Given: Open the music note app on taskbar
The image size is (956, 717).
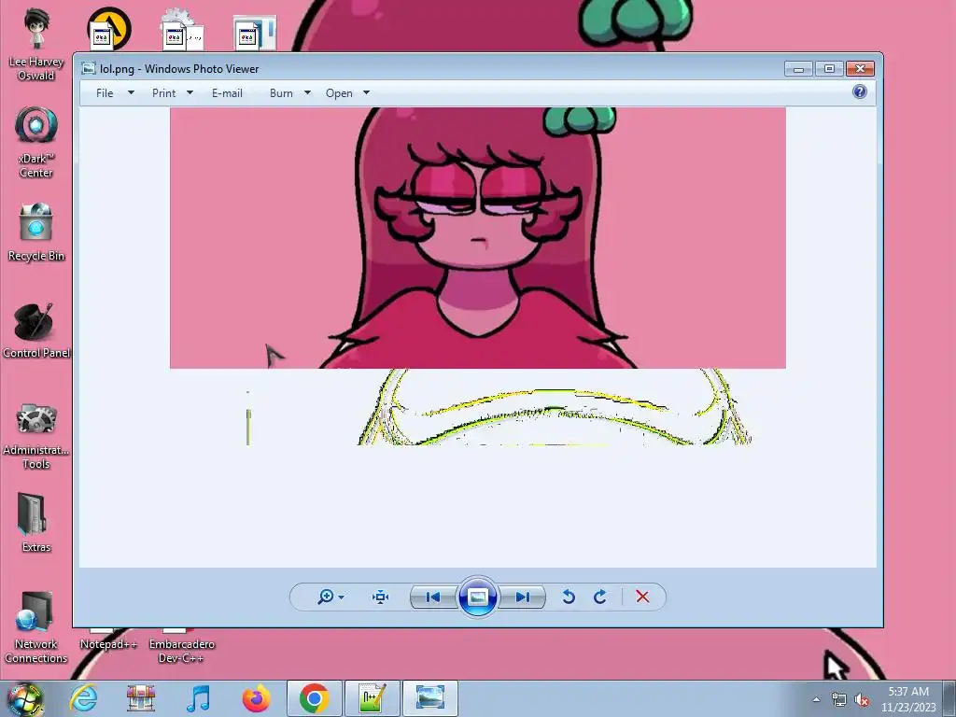Looking at the screenshot, I should (x=198, y=698).
